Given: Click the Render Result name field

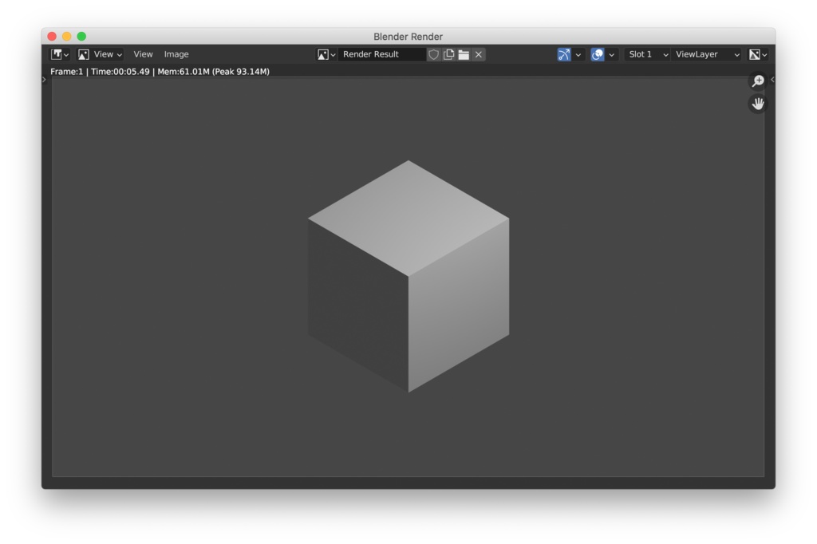Looking at the screenshot, I should (x=383, y=54).
